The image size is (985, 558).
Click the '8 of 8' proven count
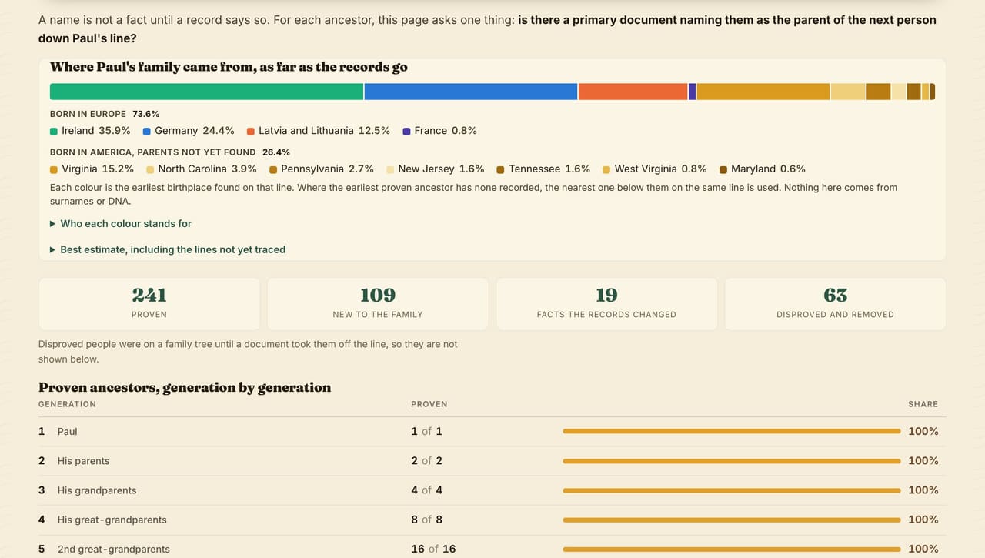pyautogui.click(x=427, y=520)
